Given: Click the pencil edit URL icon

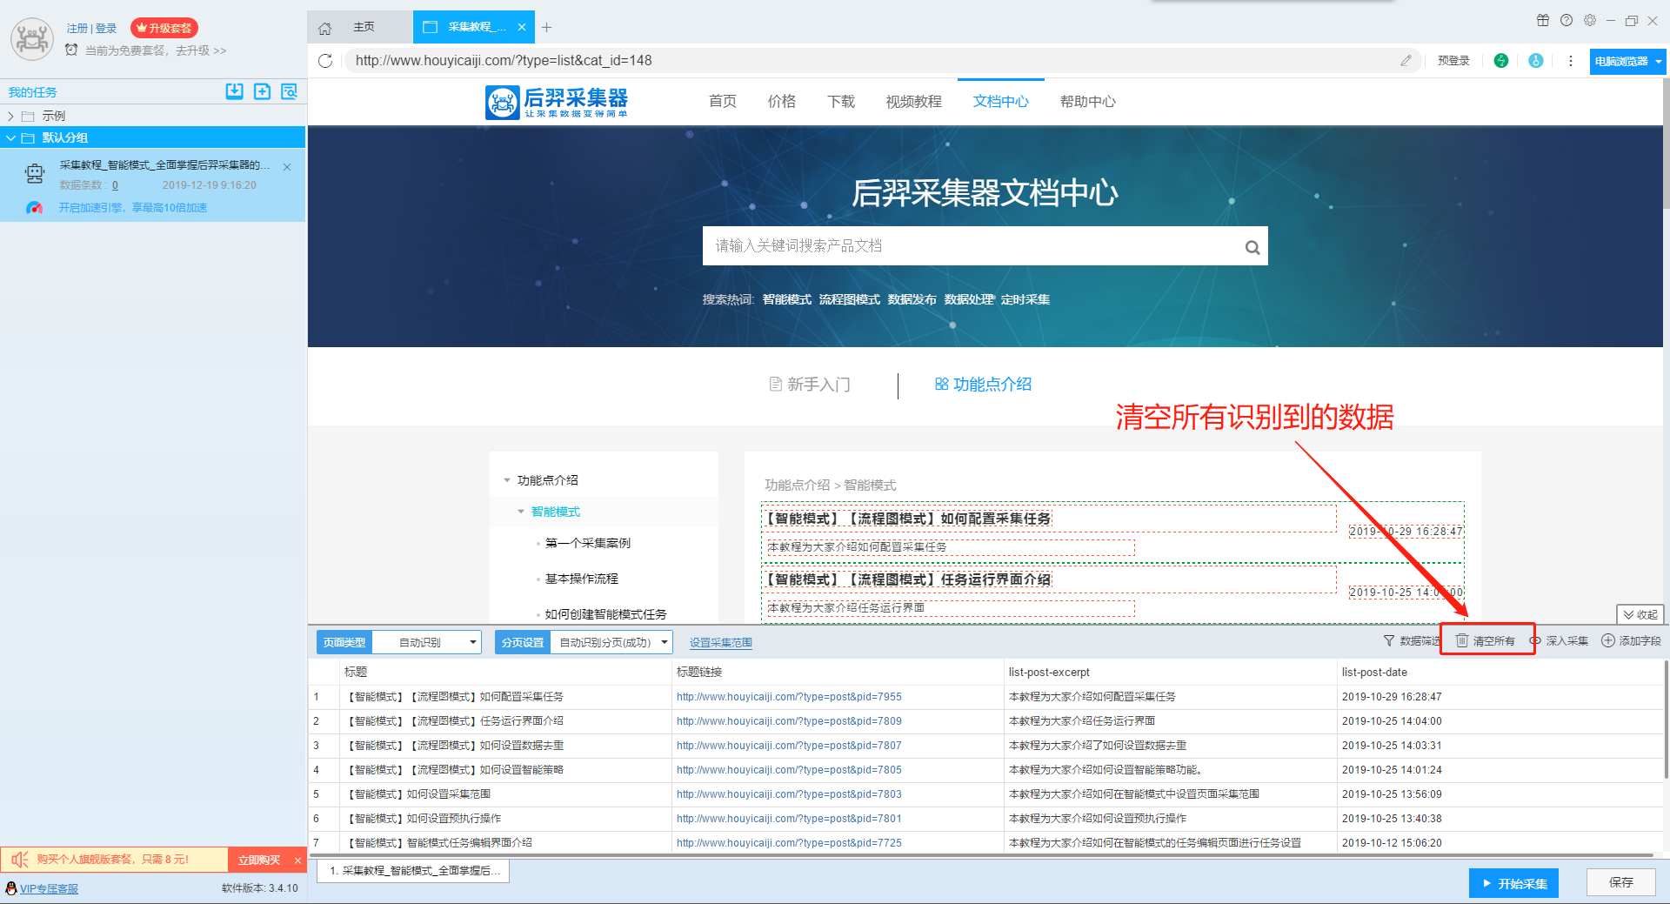Looking at the screenshot, I should (x=1406, y=61).
